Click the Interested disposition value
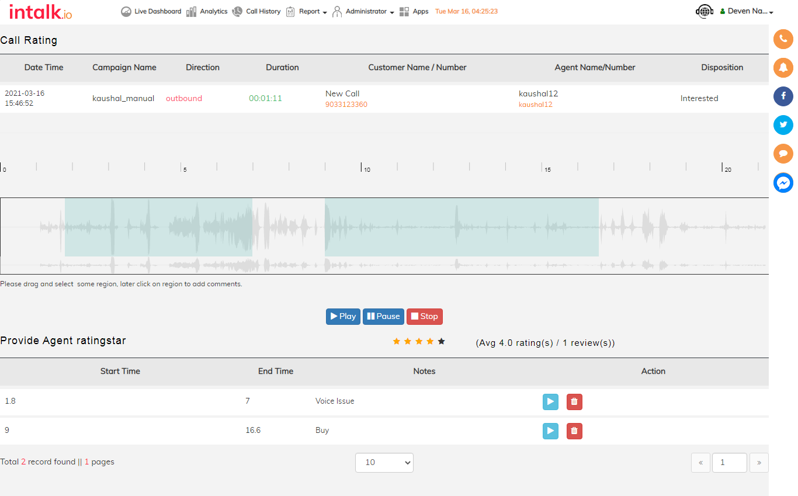The height and width of the screenshot is (496, 798). (699, 98)
